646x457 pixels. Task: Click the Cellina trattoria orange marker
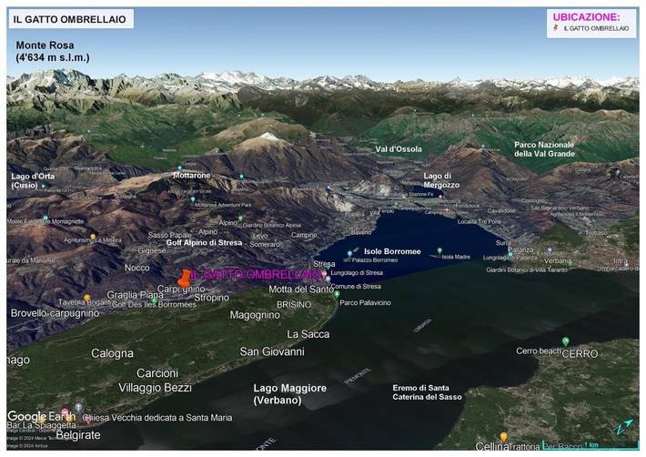[503, 436]
